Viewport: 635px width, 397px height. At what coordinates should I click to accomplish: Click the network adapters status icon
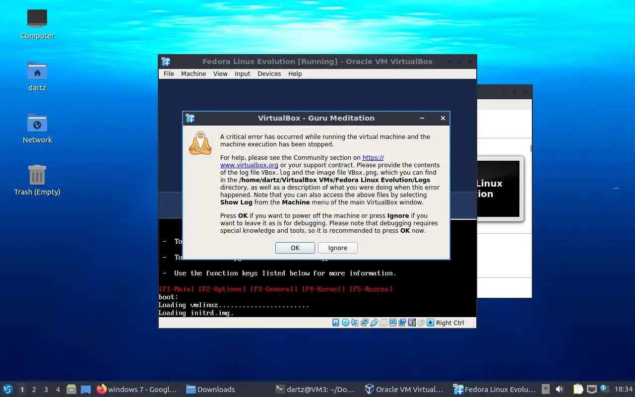[365, 323]
